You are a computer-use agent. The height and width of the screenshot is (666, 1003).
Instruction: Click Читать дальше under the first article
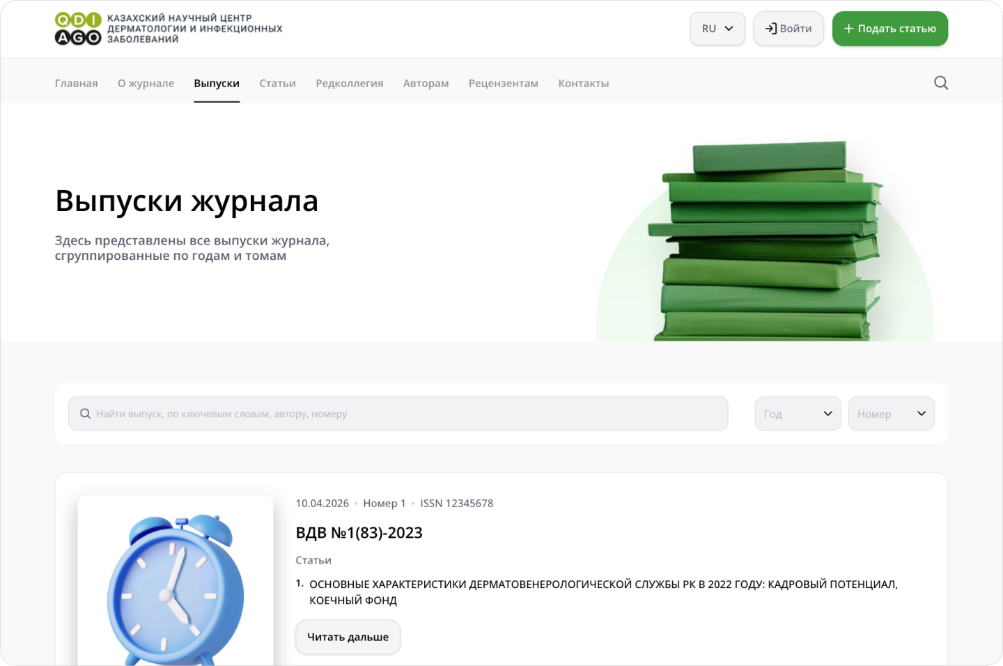coord(348,637)
